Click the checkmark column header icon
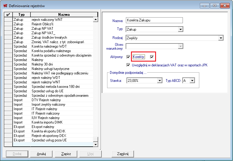The width and height of the screenshot is (233, 161). point(8,15)
